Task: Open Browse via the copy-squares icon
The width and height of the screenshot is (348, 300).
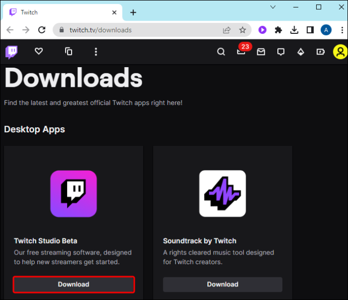Action: coord(69,52)
